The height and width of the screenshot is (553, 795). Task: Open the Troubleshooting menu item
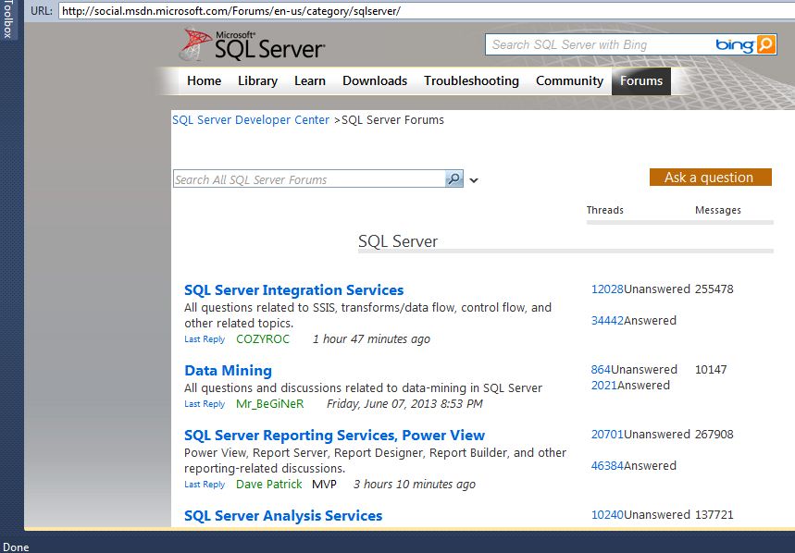[471, 81]
